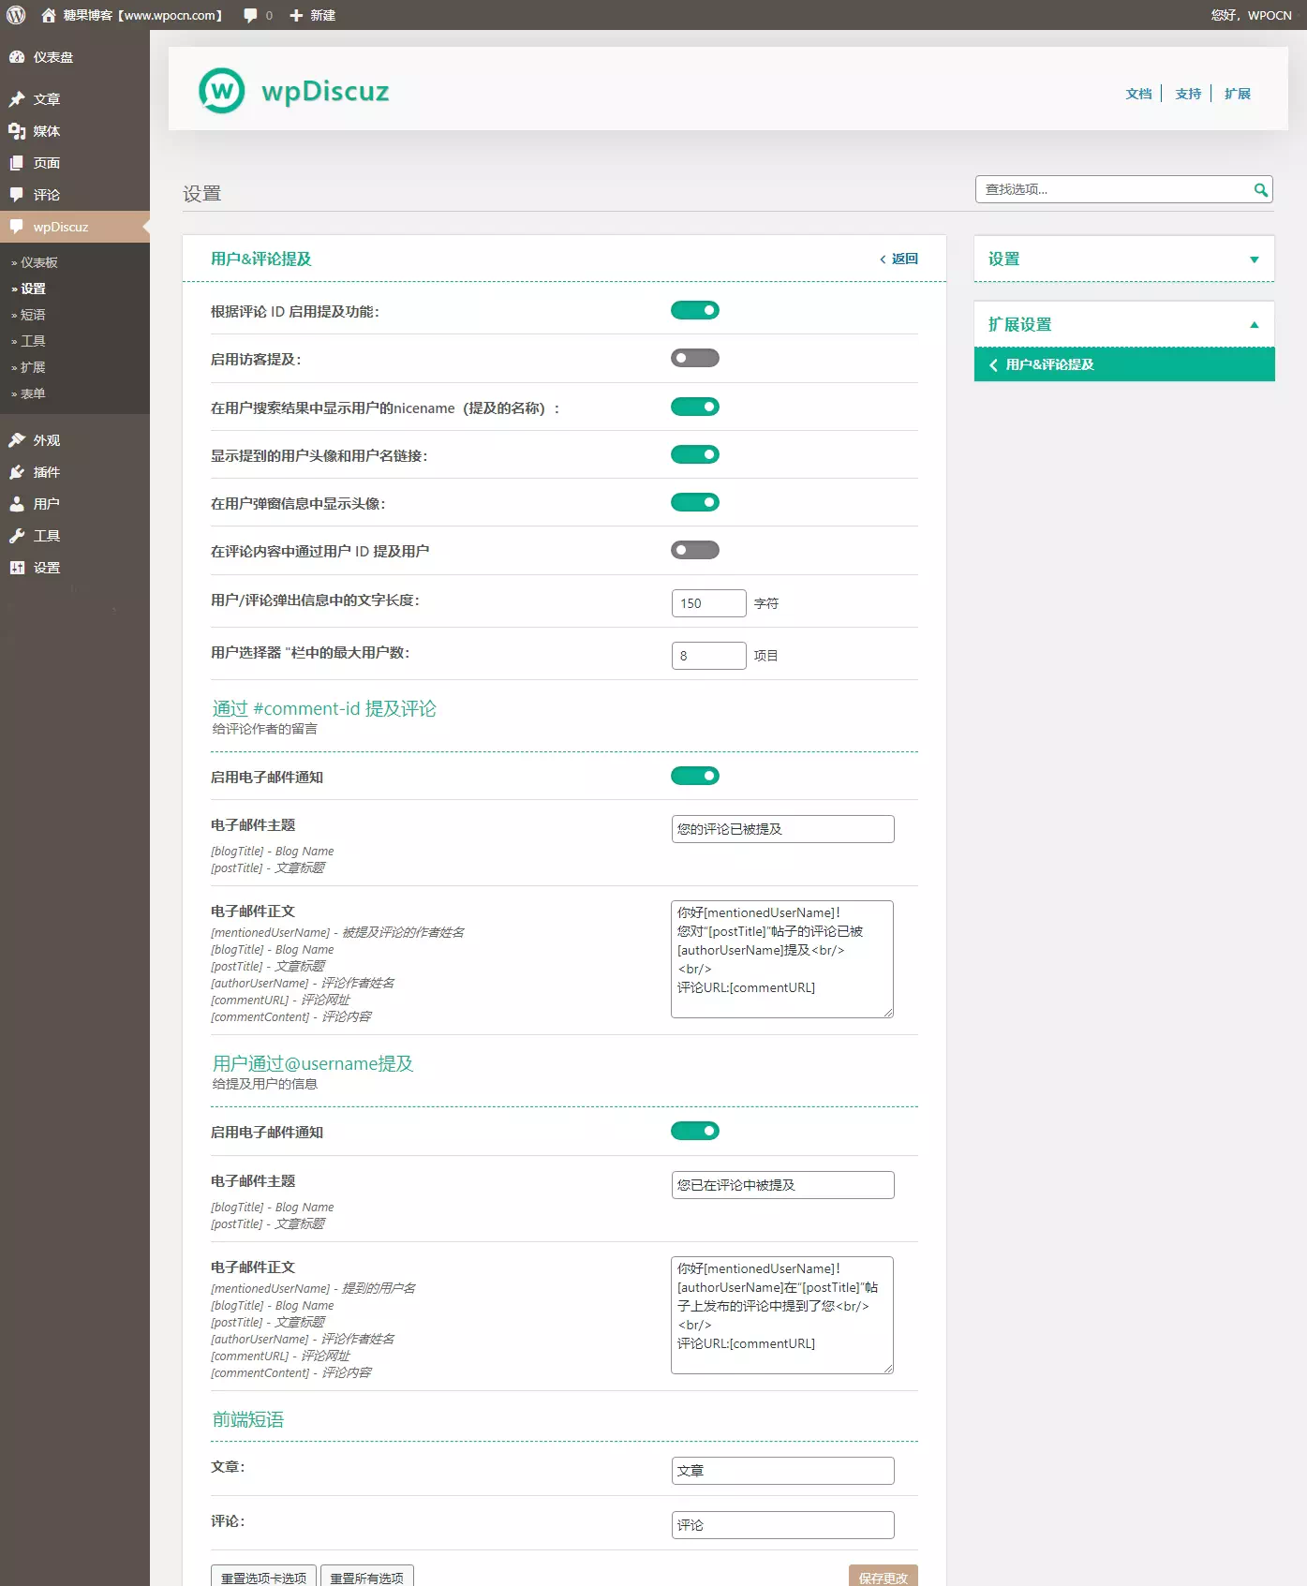The height and width of the screenshot is (1586, 1307).
Task: Click the text length field showing 150
Action: point(709,603)
